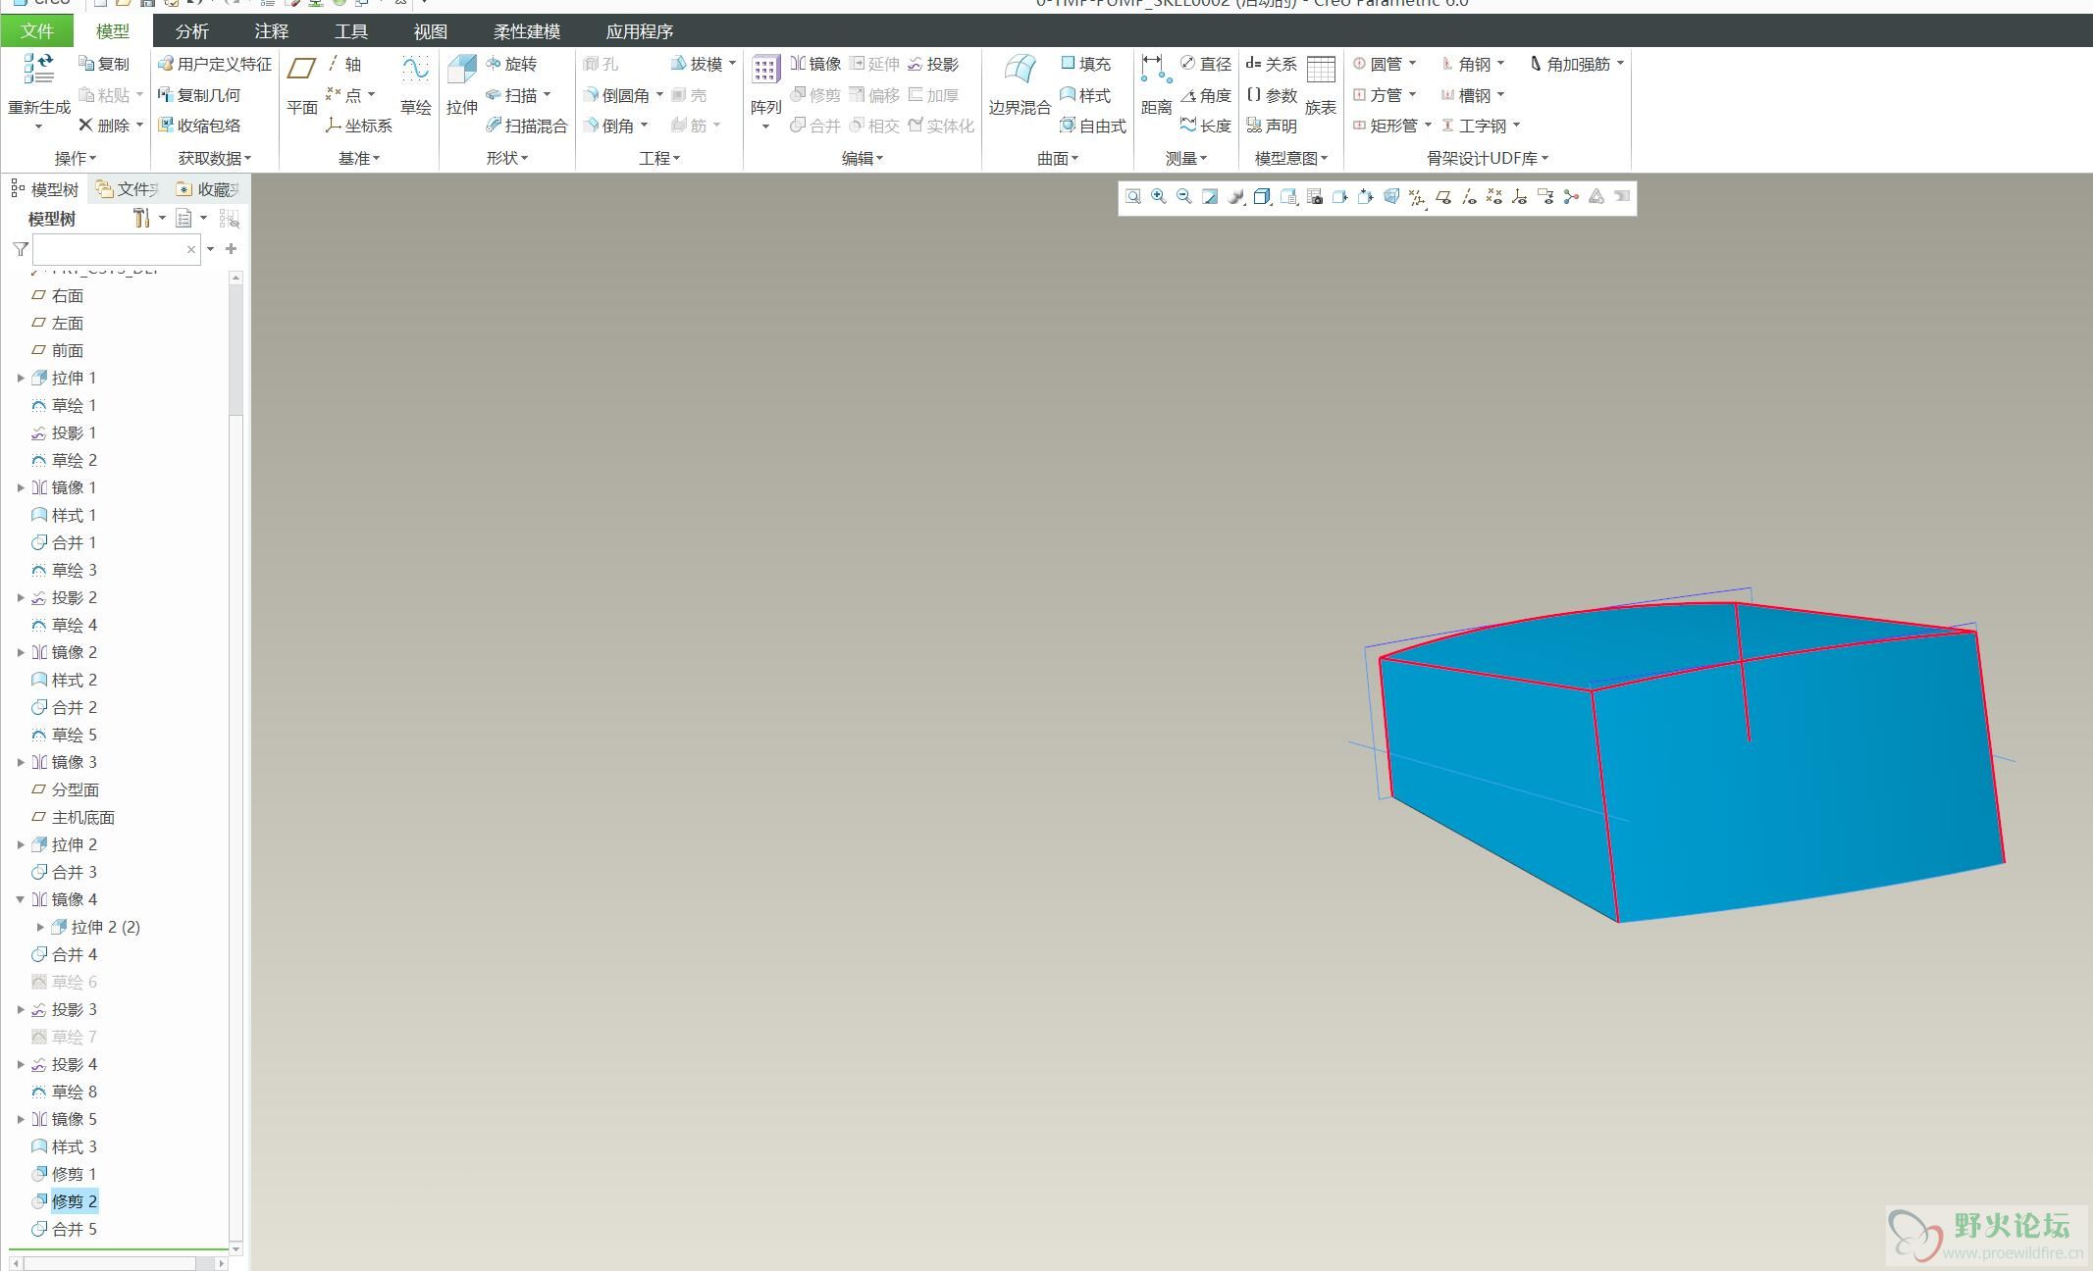Click Zoom In in graphics toolbar
Image resolution: width=2093 pixels, height=1271 pixels.
[1159, 197]
